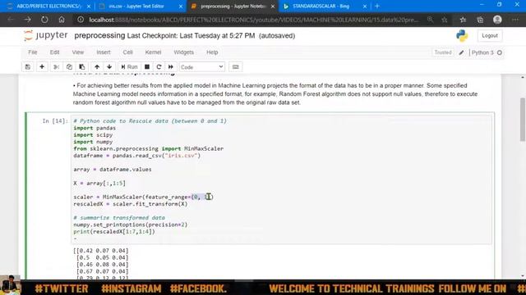Save notebook with the floppy disk icon

pos(28,67)
